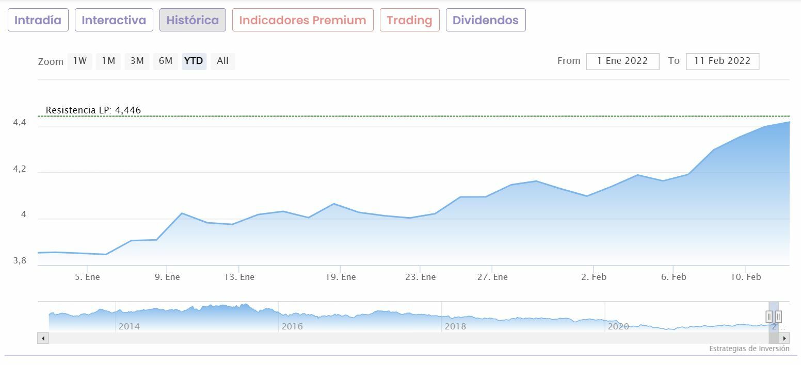Image resolution: width=801 pixels, height=365 pixels.
Task: Switch to the Interactiva tab
Action: click(x=114, y=20)
